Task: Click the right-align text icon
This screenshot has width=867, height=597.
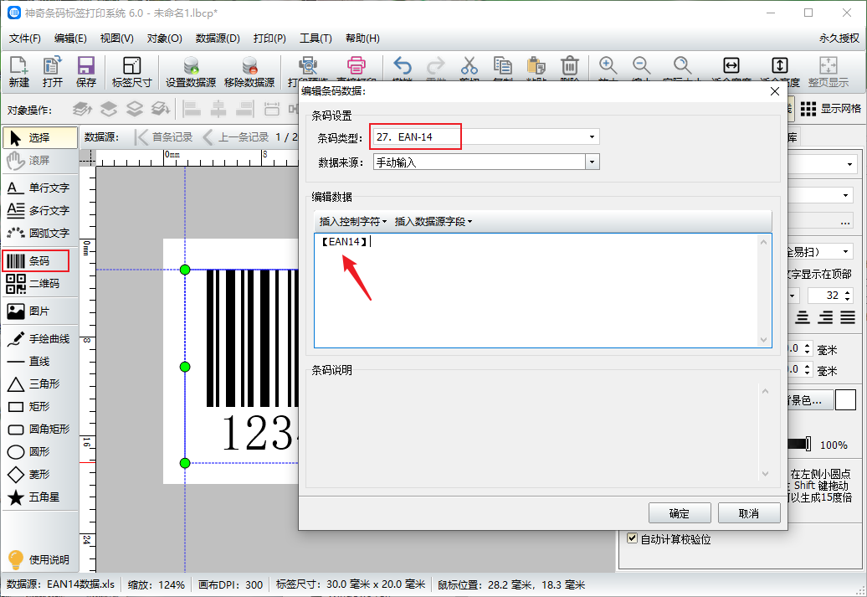Action: point(825,317)
